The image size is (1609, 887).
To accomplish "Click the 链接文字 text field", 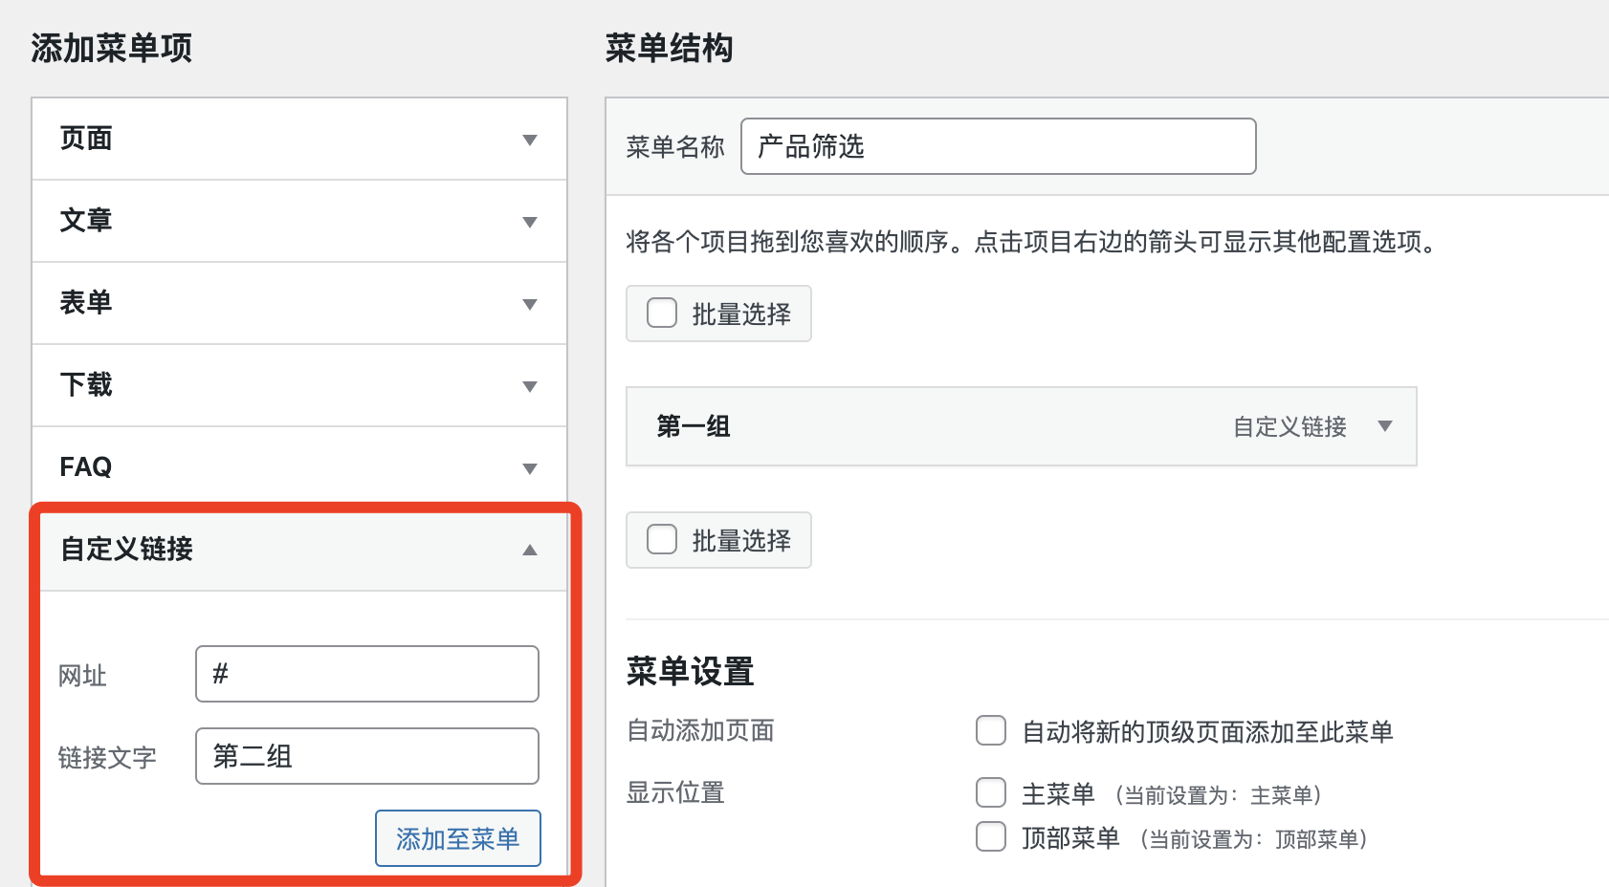I will pos(367,756).
